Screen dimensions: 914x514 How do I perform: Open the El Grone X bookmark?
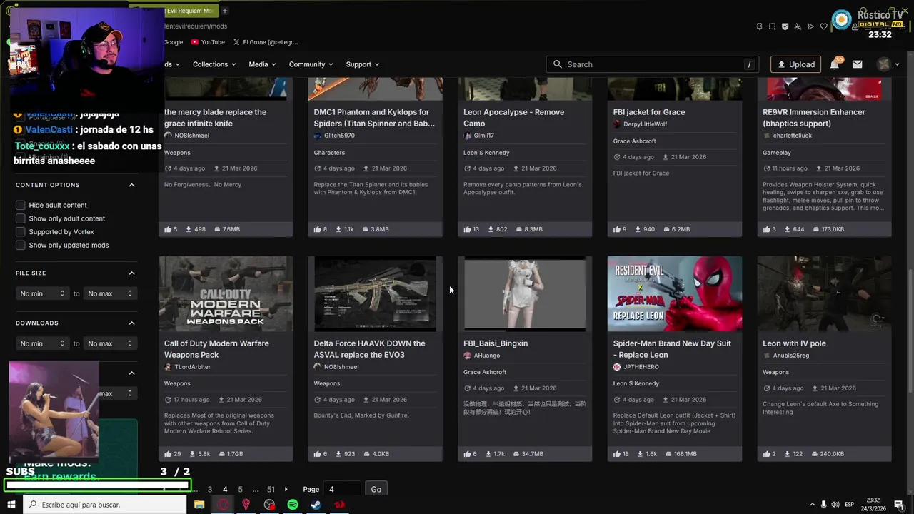[266, 42]
